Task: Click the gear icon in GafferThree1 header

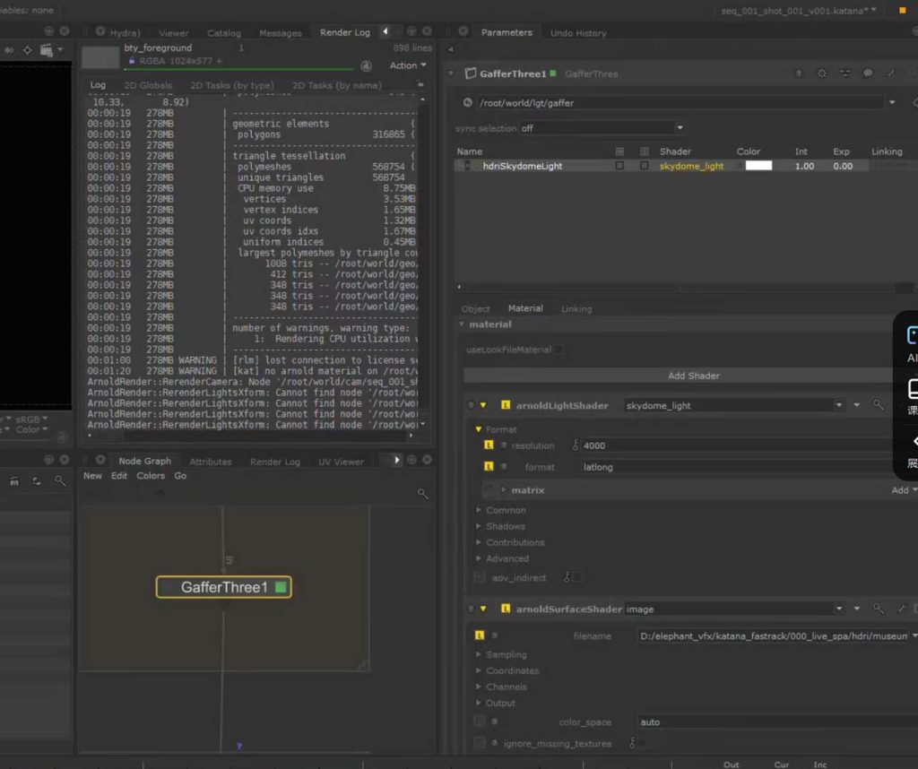Action: tap(821, 73)
